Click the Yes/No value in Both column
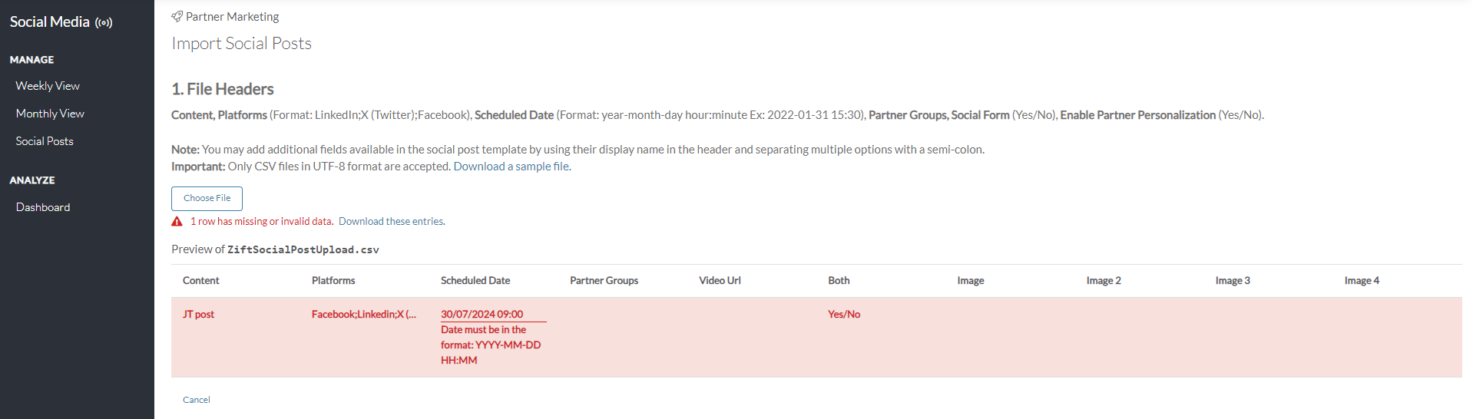Screen dimensions: 1473x419 point(844,314)
